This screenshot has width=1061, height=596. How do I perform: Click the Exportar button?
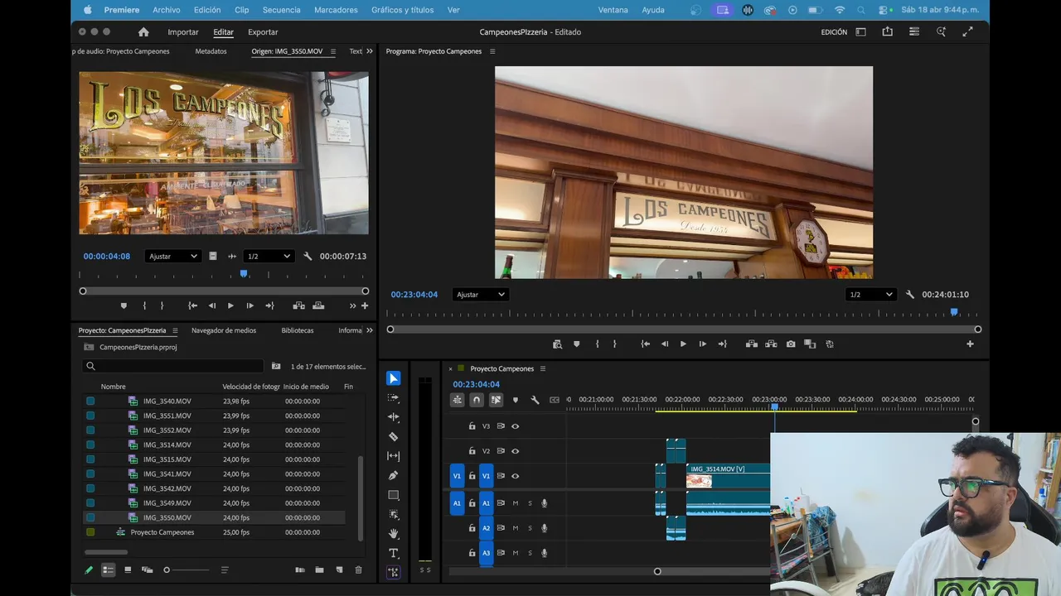(x=263, y=32)
